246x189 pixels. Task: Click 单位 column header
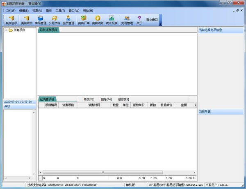click(126, 105)
